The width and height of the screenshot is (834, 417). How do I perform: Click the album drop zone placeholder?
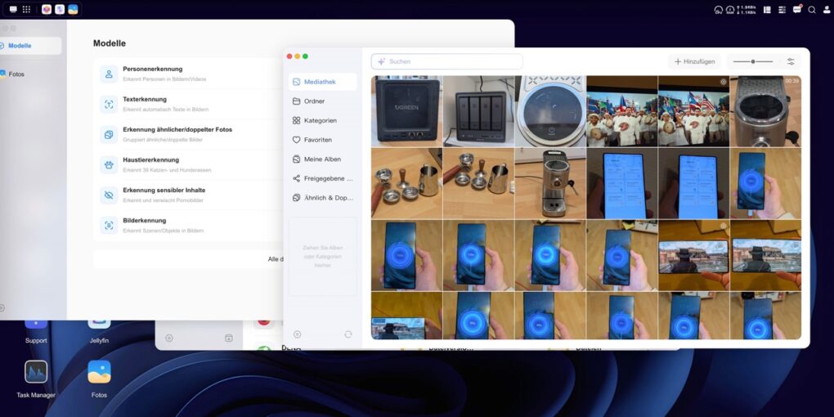[323, 257]
